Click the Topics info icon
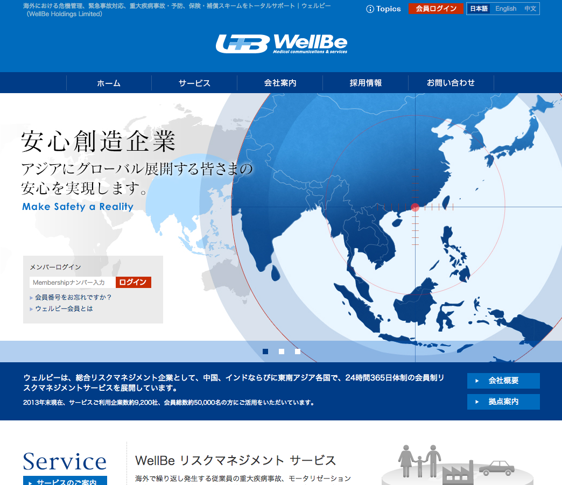 click(x=370, y=9)
